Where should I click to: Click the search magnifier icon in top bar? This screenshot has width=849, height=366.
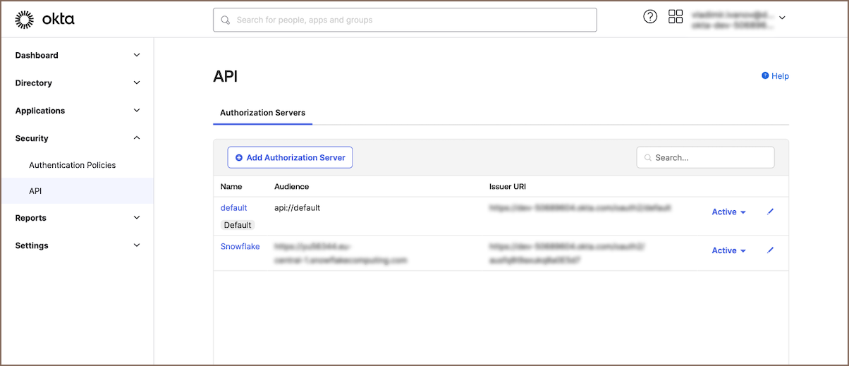pyautogui.click(x=226, y=20)
